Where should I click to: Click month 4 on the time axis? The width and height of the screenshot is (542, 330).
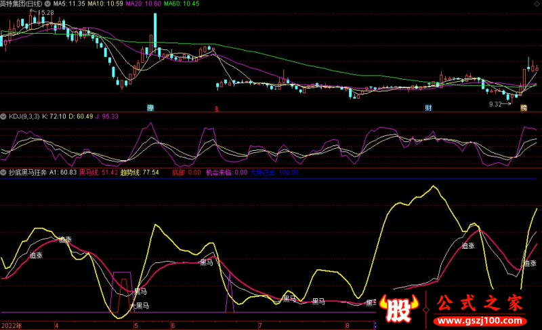tap(57, 325)
